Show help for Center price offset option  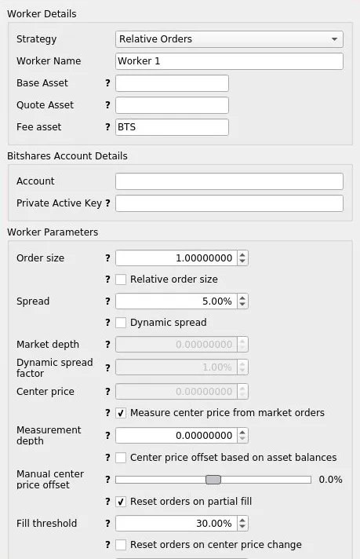(x=107, y=458)
